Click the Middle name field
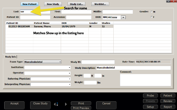 point(118,12)
